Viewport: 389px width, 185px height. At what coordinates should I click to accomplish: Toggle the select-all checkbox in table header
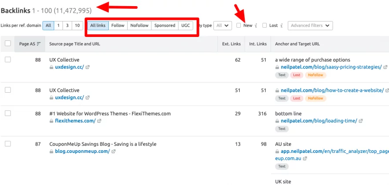point(8,44)
